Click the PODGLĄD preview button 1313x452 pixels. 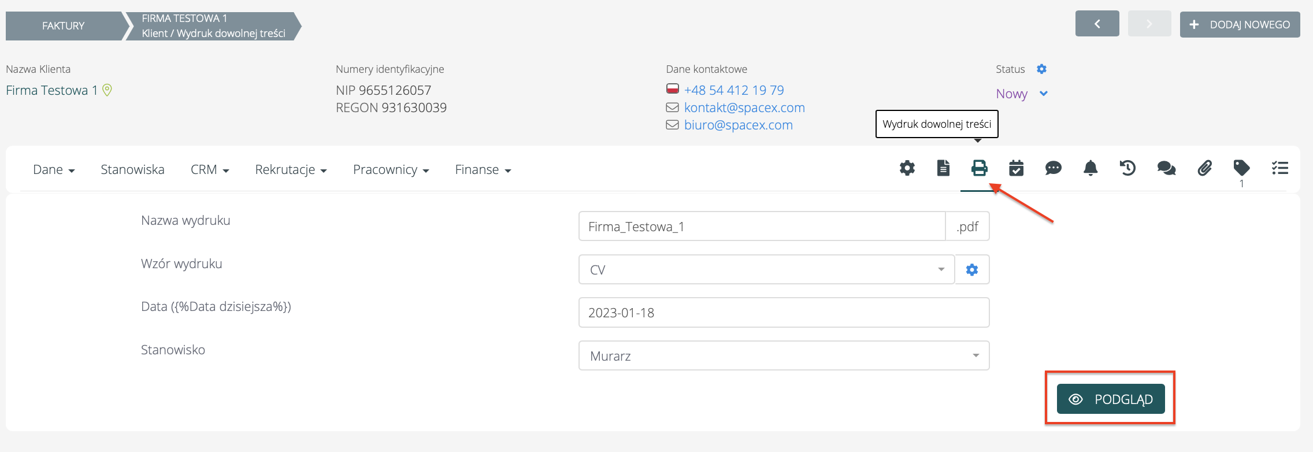click(x=1111, y=399)
